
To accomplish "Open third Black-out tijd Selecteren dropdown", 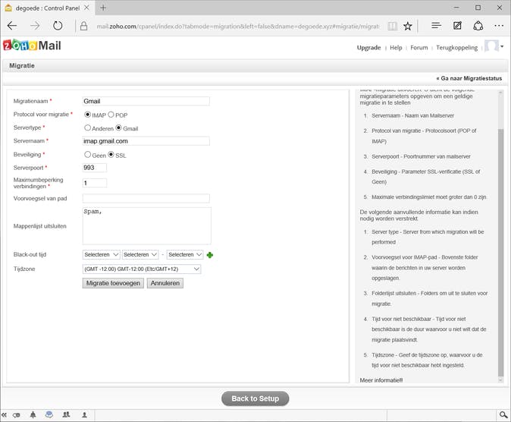I will point(185,254).
